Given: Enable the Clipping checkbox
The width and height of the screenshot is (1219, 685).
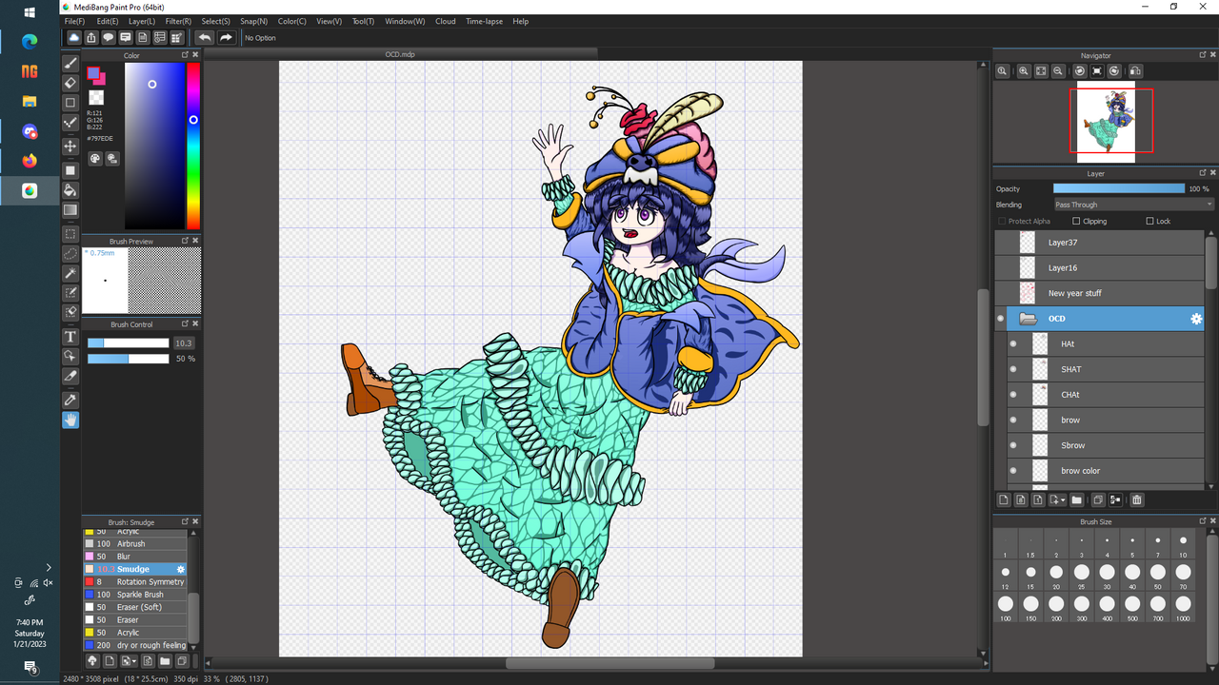Looking at the screenshot, I should coord(1077,221).
